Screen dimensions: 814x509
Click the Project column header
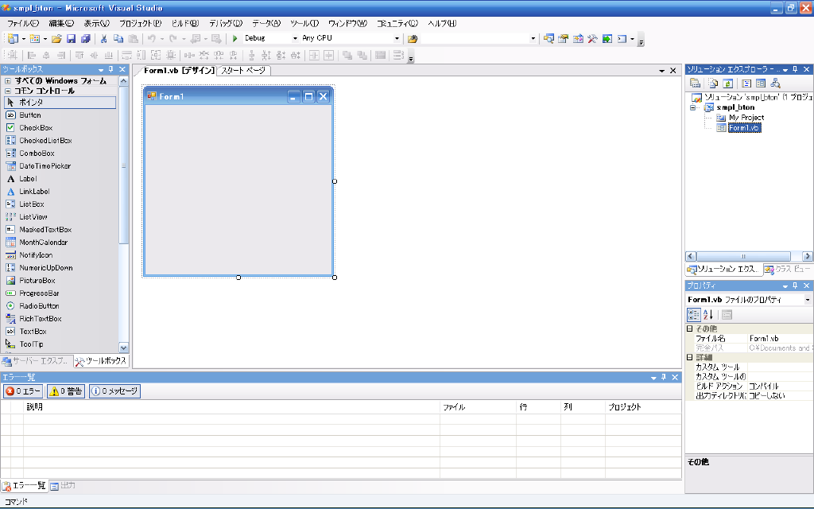[643, 407]
